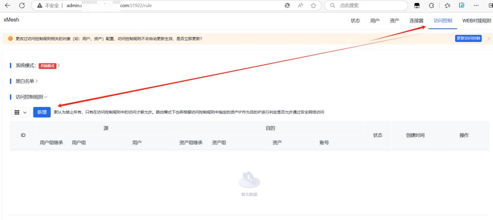
Task: Go to the 资产 tab
Action: click(394, 21)
